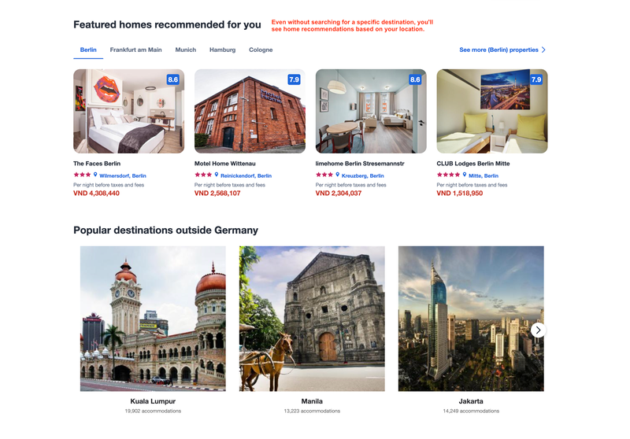Open the Munich tab
Image resolution: width=630 pixels, height=439 pixels.
tap(186, 50)
